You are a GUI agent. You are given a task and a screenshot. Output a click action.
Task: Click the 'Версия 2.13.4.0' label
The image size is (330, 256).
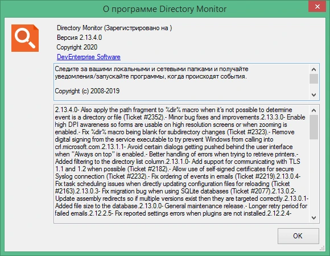coord(79,38)
